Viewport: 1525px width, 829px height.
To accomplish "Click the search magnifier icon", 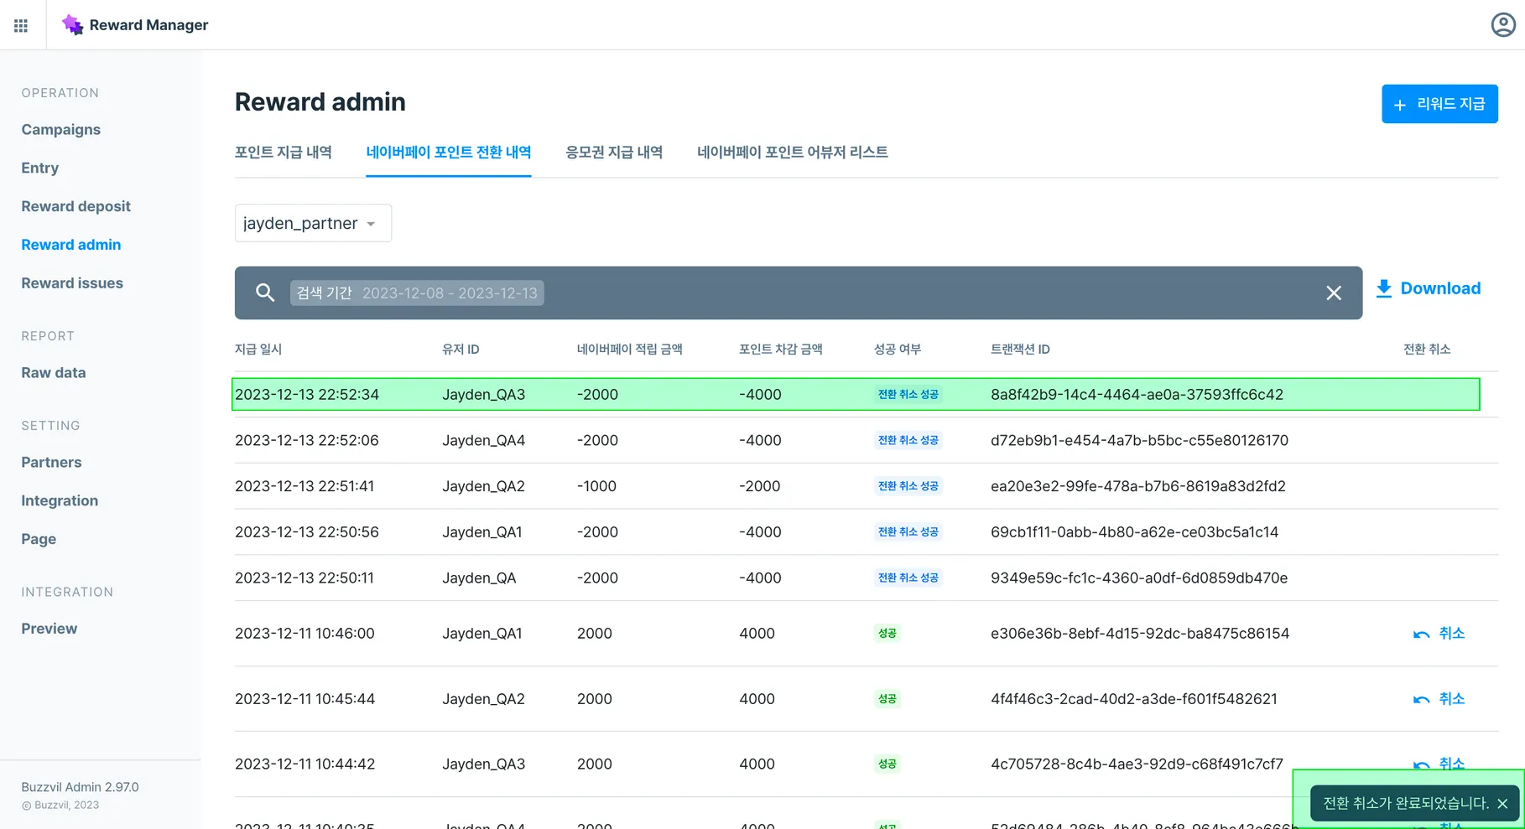I will tap(265, 293).
